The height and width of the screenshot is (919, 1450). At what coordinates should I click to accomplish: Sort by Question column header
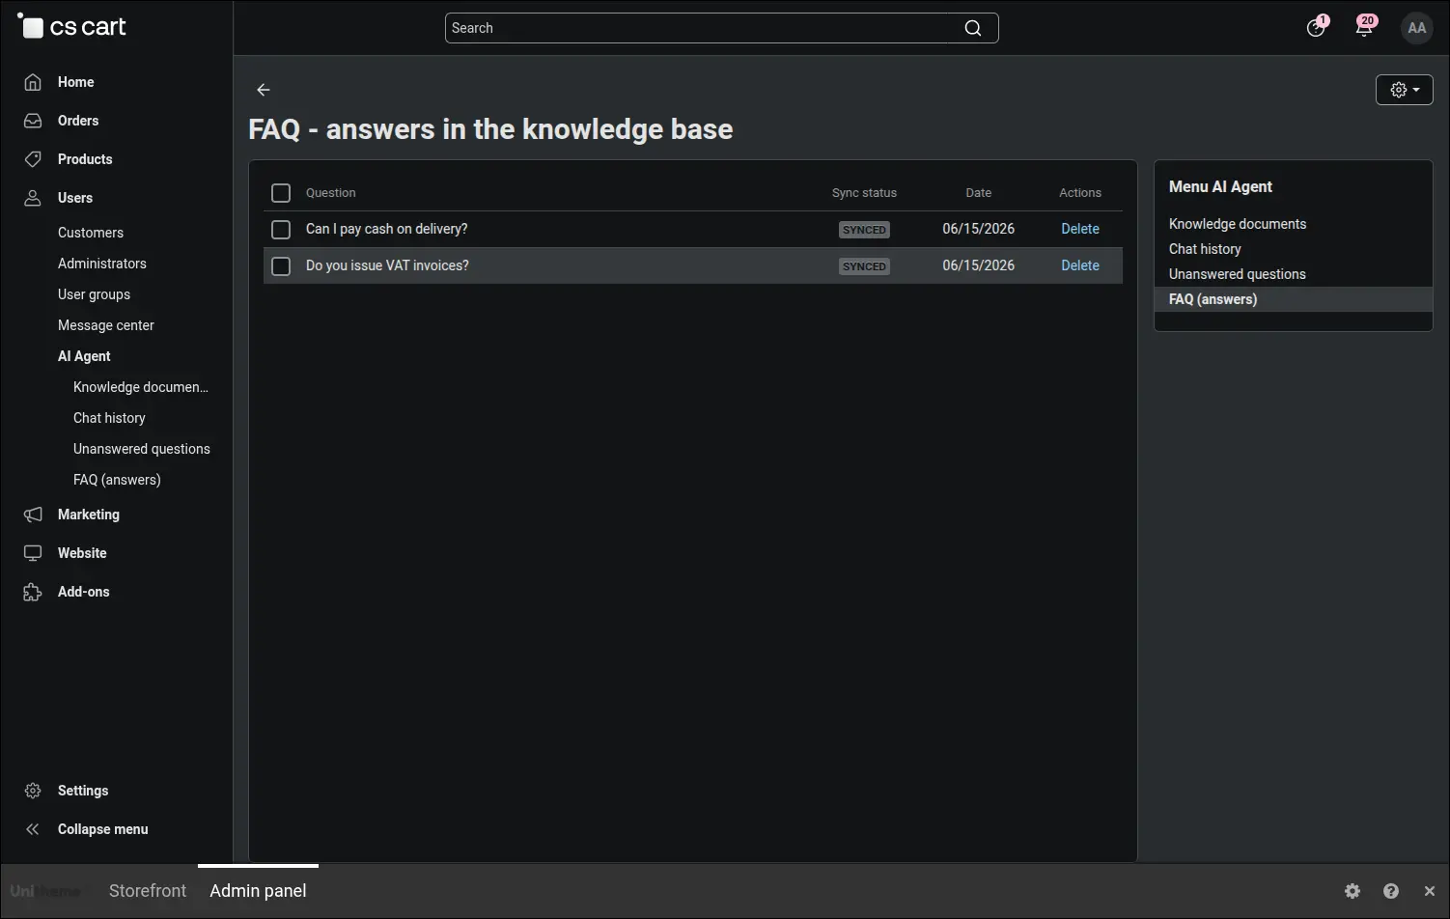331,193
